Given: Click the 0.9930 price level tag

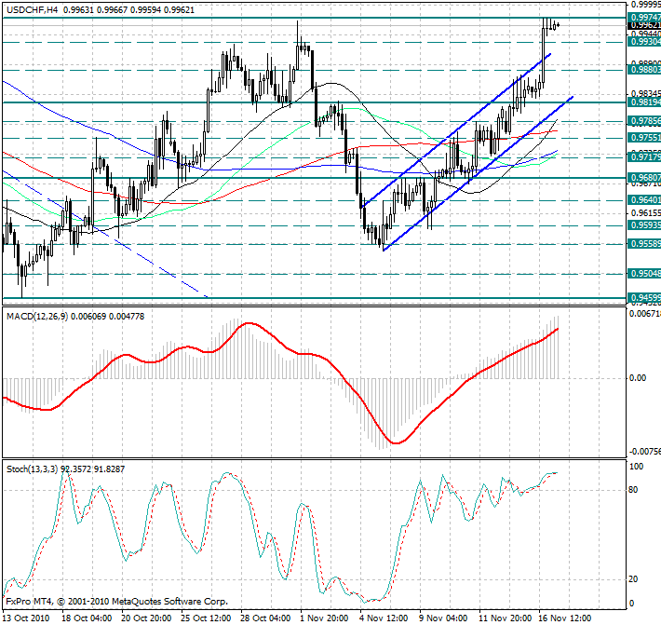Looking at the screenshot, I should pos(644,41).
